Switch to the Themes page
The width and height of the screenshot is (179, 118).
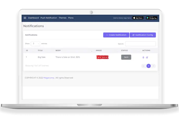coord(63,18)
